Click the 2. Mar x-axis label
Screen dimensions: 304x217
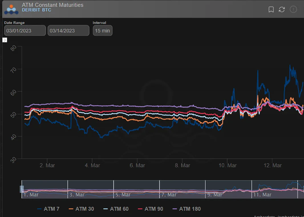pos(47,165)
